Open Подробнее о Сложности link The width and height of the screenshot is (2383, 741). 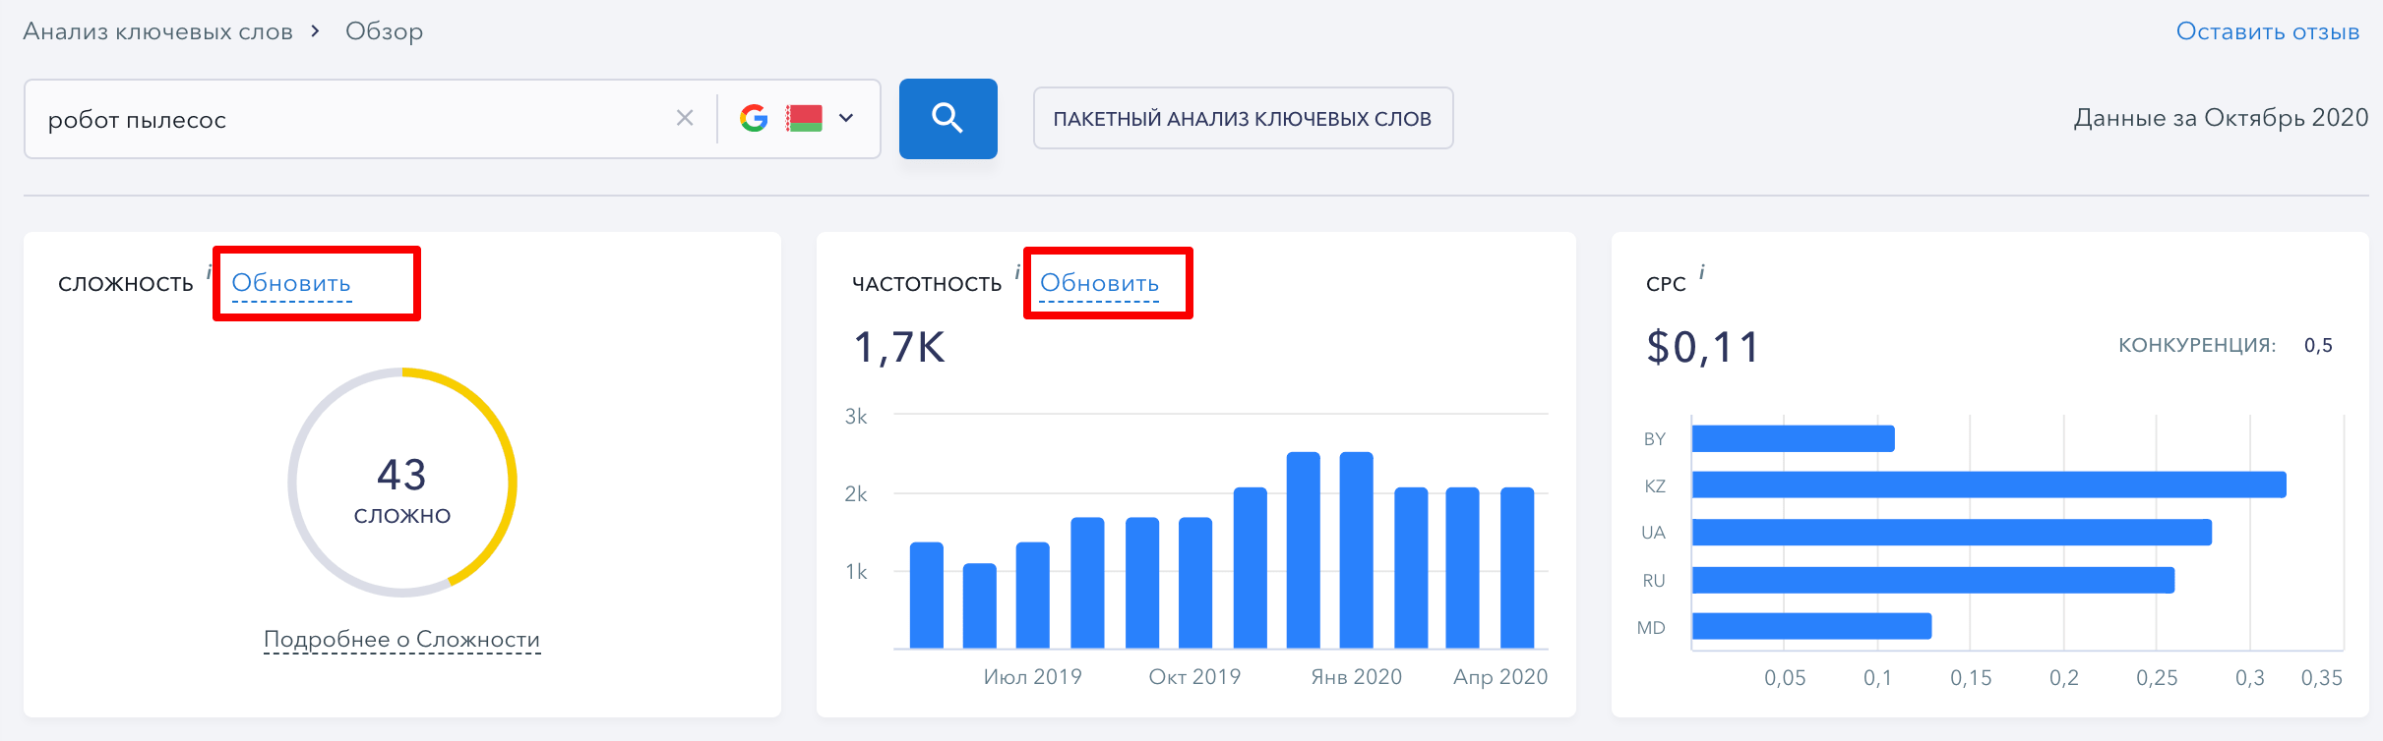coord(401,640)
